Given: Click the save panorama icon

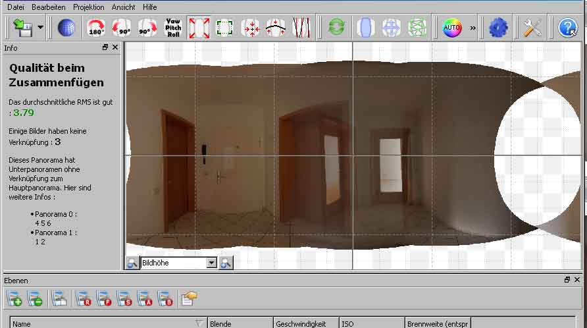Looking at the screenshot, I should point(25,28).
